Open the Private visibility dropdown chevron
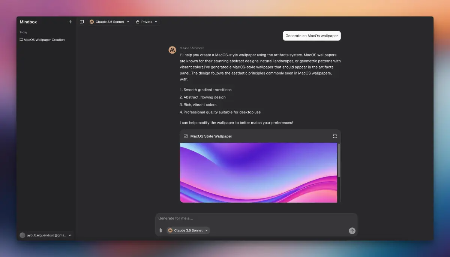Screen dimensions: 450x257 pos(156,22)
